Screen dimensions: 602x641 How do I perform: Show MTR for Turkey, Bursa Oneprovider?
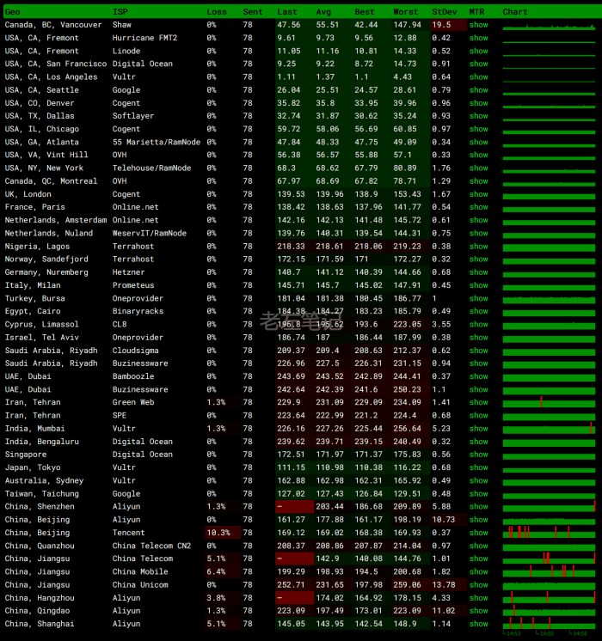point(478,298)
